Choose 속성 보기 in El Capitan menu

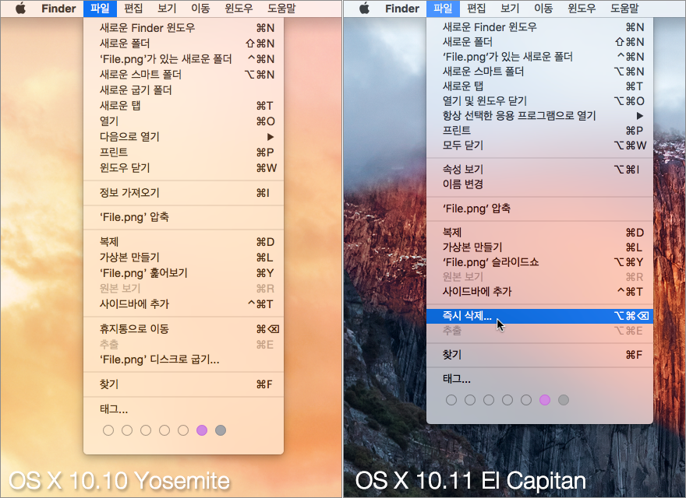tap(540, 169)
